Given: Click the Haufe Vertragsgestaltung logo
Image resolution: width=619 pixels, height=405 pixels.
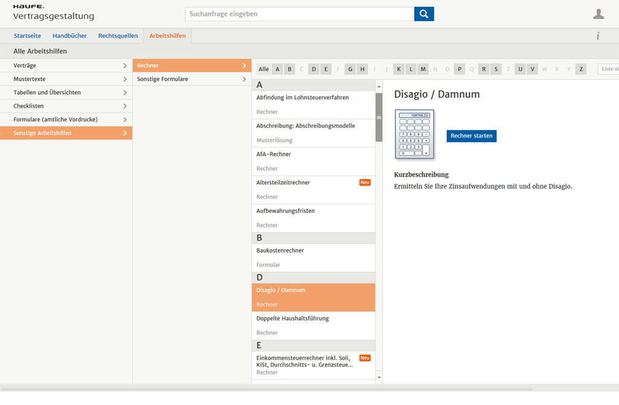Looking at the screenshot, I should (x=53, y=12).
